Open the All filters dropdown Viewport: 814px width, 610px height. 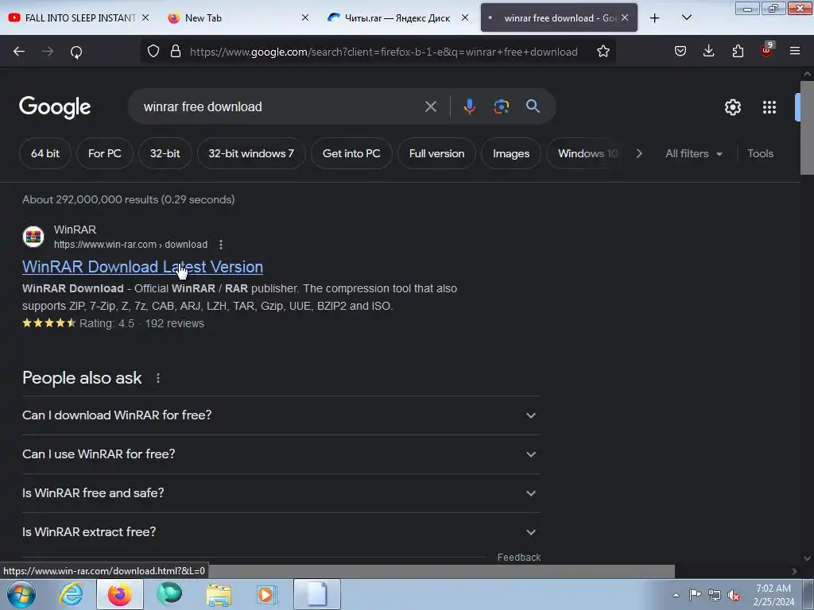click(x=693, y=153)
